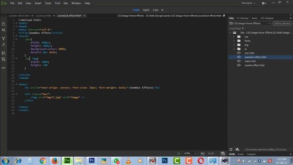The image size is (293, 165).
Task: Collapse the body tag code fold arrow
Action: 16,84
